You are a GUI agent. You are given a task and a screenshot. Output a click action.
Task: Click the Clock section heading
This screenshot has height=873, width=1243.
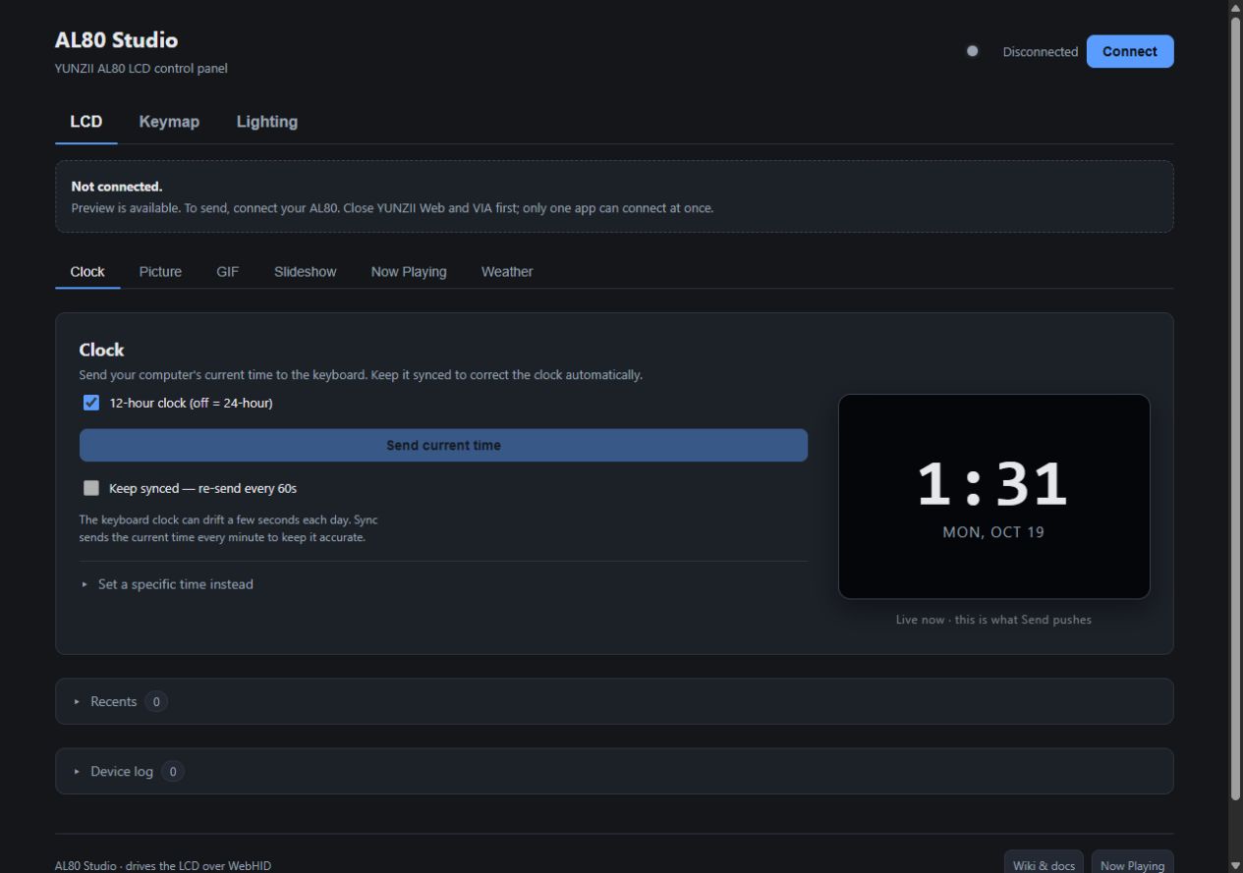101,350
